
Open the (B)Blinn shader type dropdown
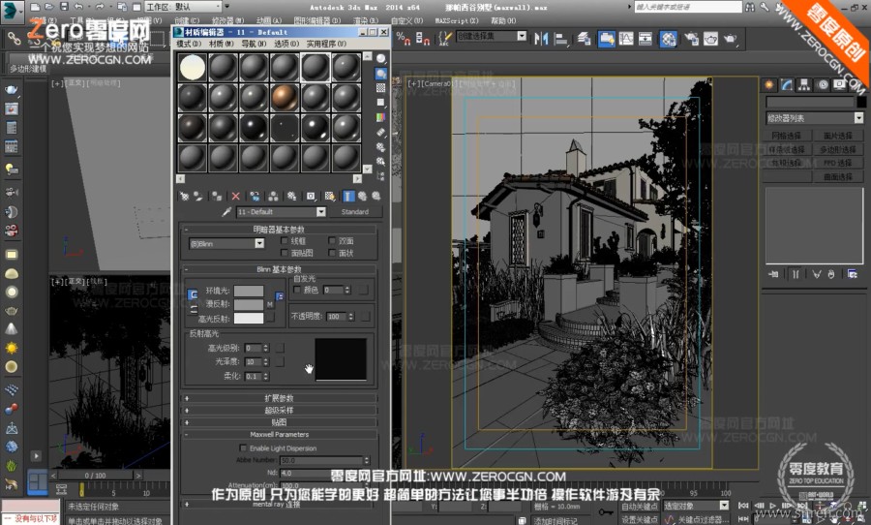point(226,244)
